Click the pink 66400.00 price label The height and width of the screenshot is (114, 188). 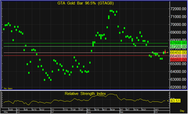pyautogui.click(x=178, y=56)
